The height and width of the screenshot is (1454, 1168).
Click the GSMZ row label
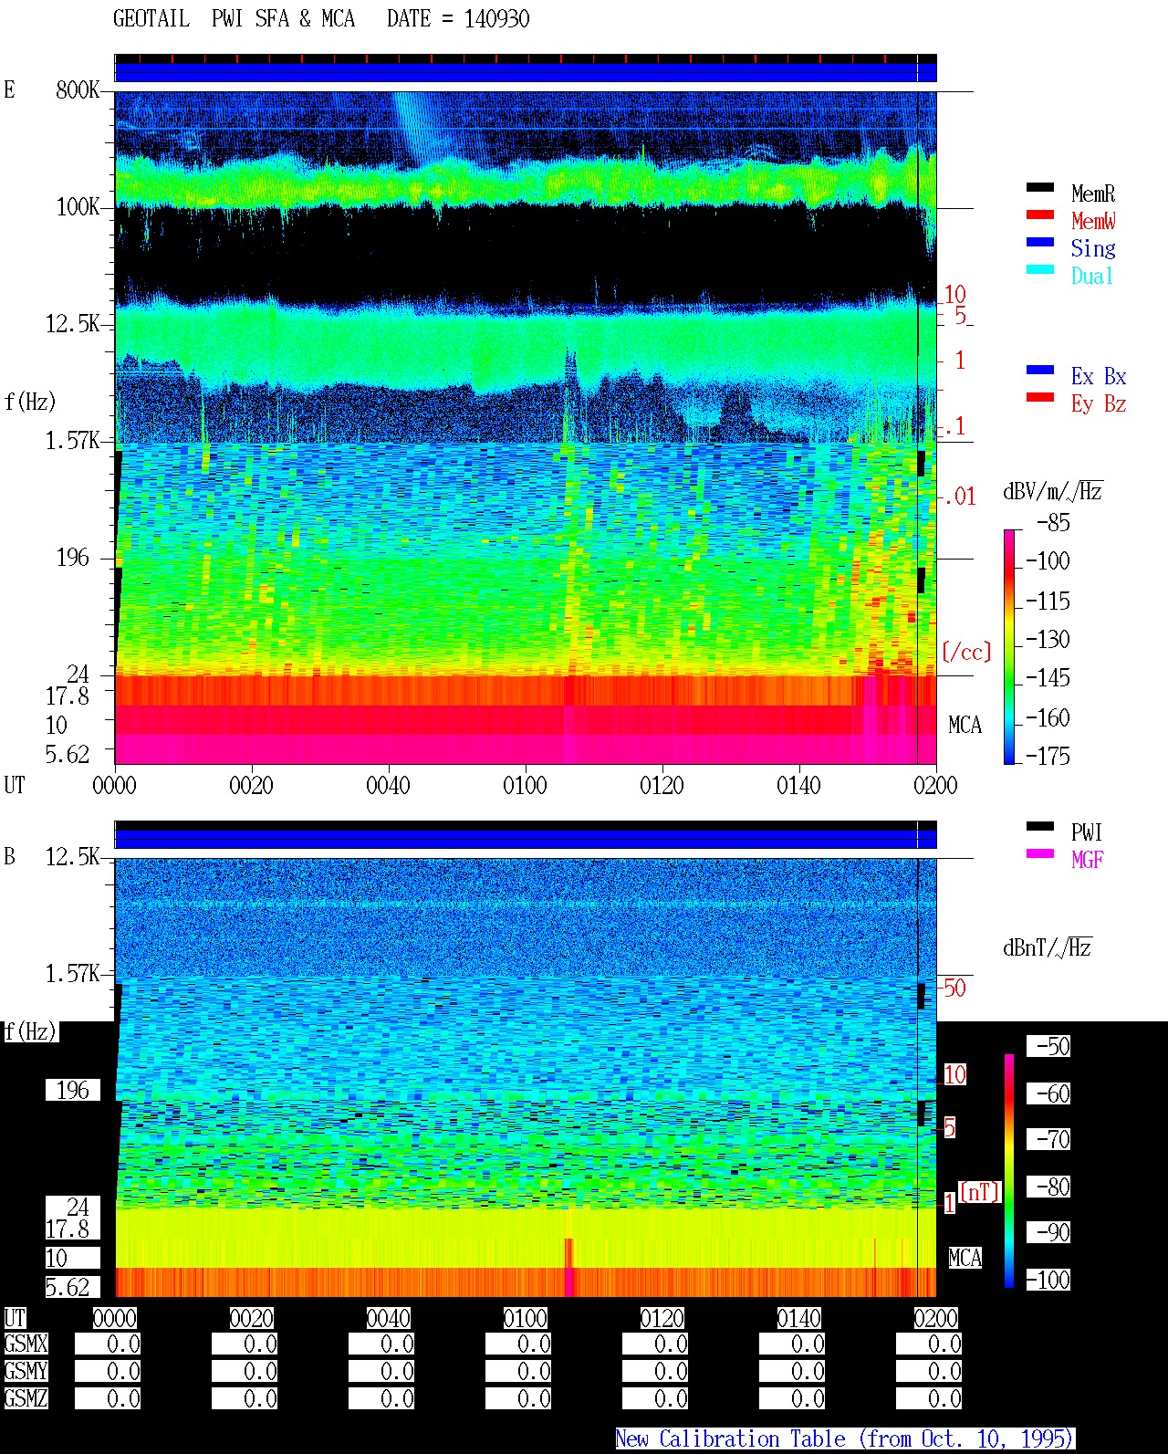tap(26, 1398)
